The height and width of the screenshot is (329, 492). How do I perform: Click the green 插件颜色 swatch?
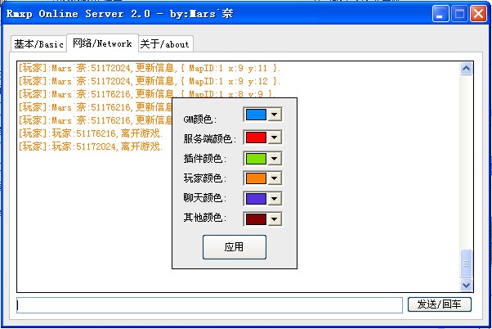tap(256, 159)
